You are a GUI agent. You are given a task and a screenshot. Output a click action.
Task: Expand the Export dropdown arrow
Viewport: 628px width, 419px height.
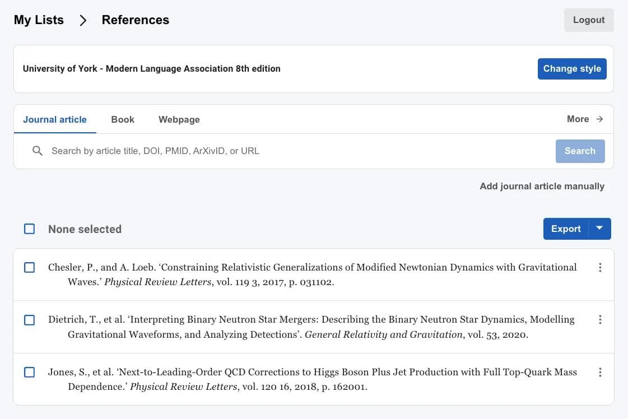[x=600, y=229]
